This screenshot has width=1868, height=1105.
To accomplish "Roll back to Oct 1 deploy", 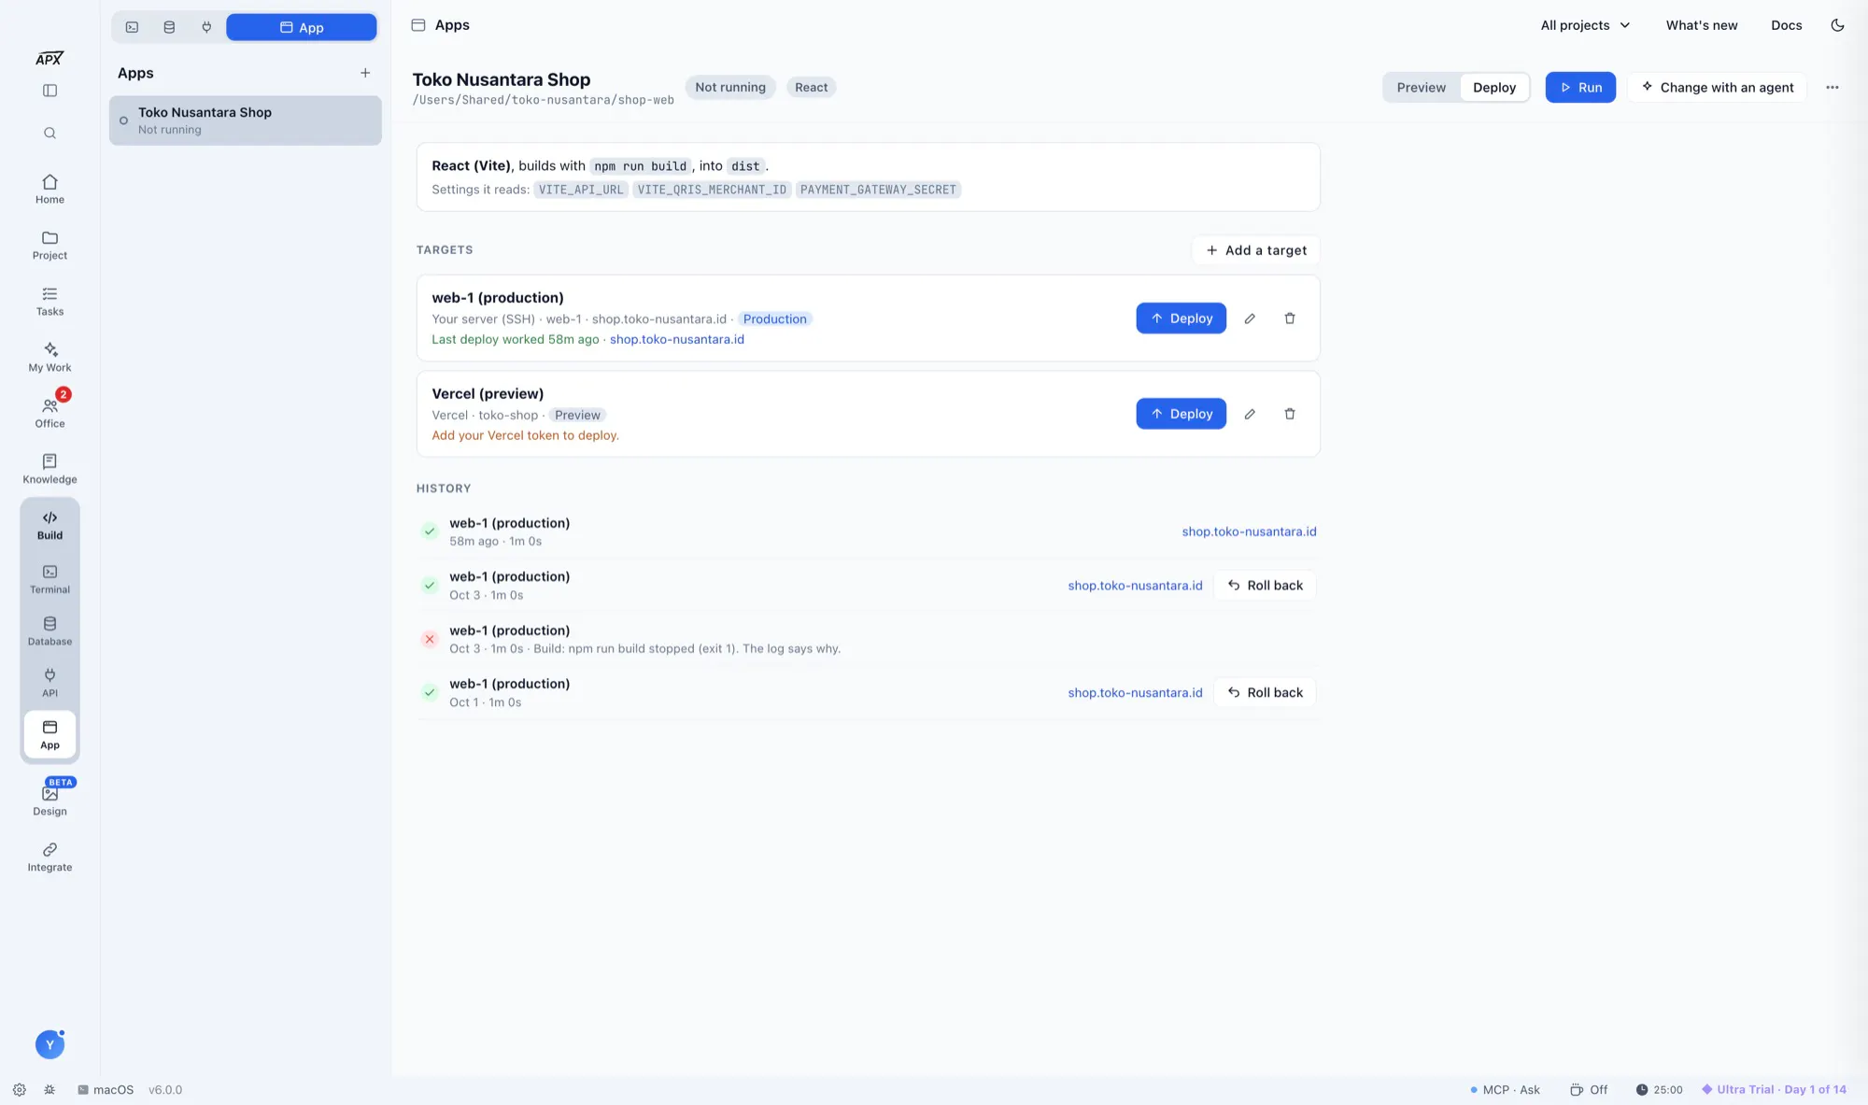I will click(x=1265, y=692).
